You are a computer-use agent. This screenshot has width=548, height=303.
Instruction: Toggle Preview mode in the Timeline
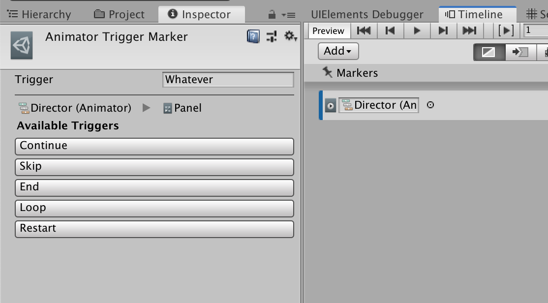(x=328, y=30)
